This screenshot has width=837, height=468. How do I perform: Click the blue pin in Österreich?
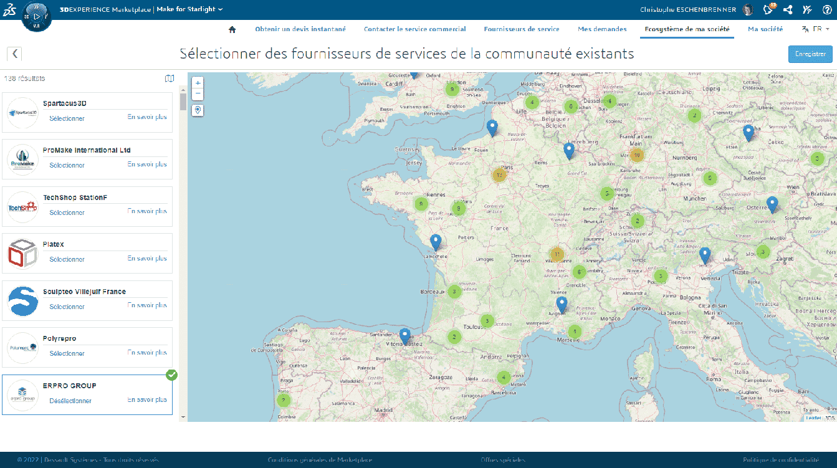click(772, 205)
